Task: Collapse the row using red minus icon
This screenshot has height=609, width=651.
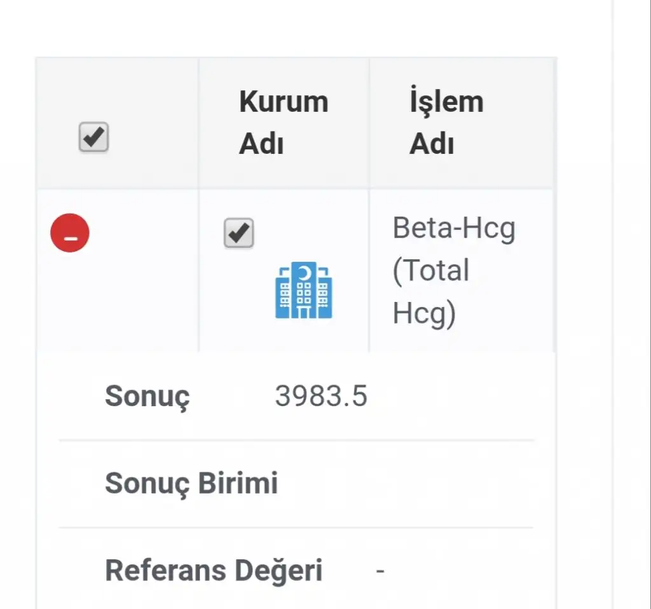Action: click(x=70, y=233)
